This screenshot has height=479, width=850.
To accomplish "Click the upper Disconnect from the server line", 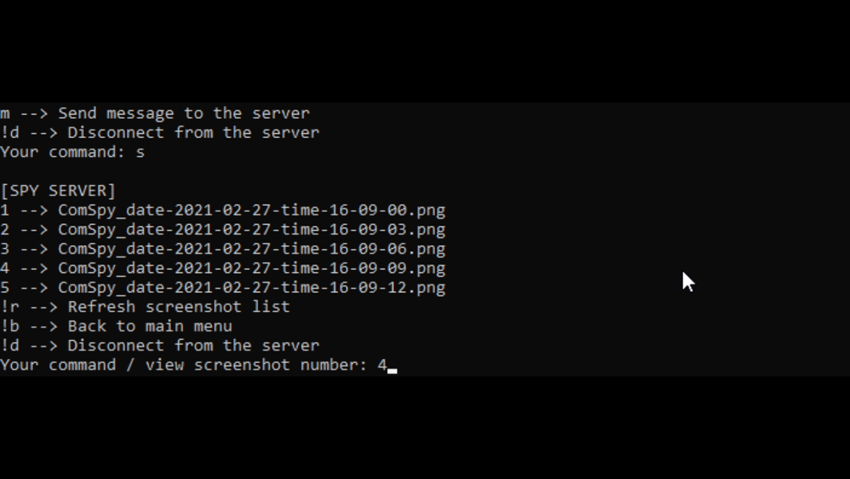I will tap(160, 133).
